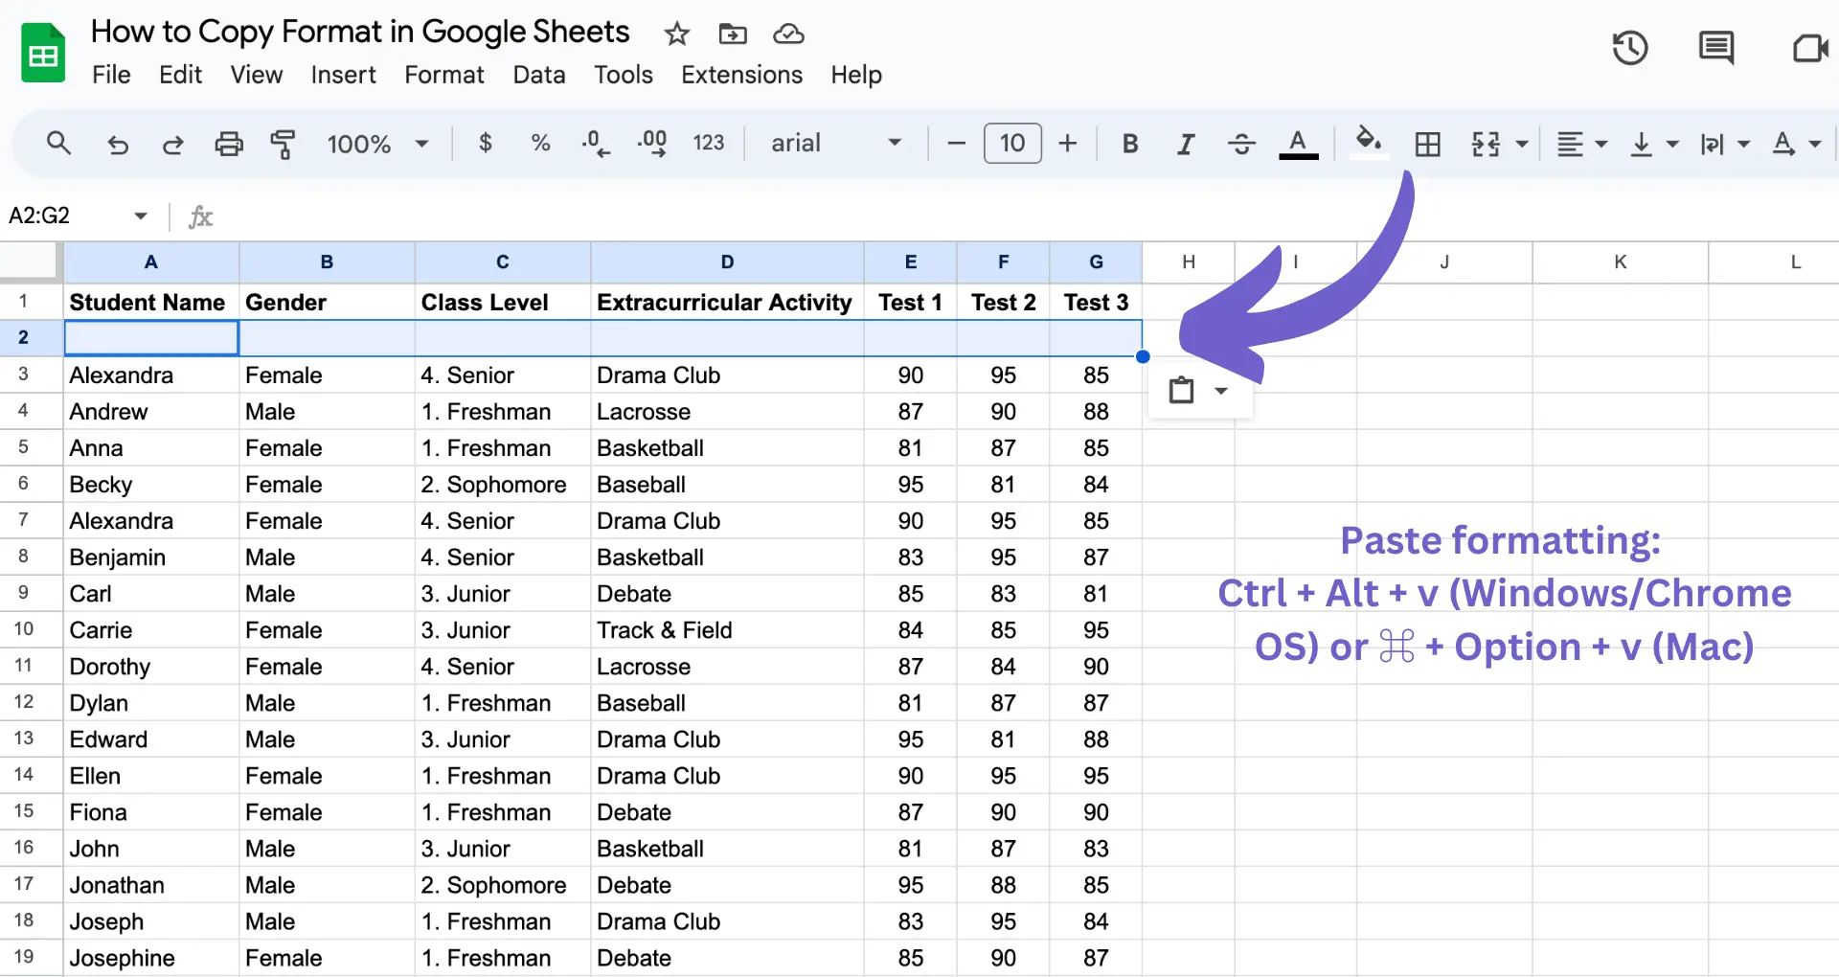Viewport: 1839px width, 977px height.
Task: Open the Edit menu
Action: pyautogui.click(x=180, y=75)
